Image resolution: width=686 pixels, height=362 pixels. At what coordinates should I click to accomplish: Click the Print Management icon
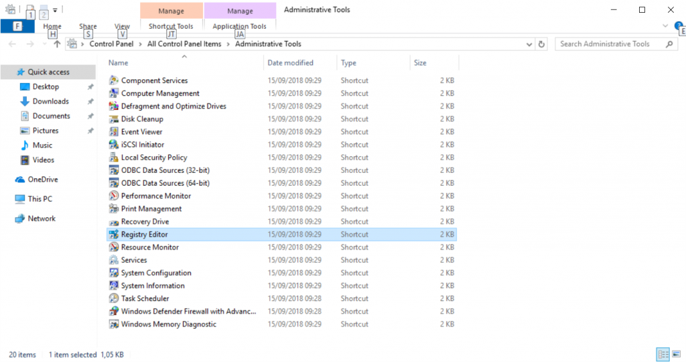[114, 208]
